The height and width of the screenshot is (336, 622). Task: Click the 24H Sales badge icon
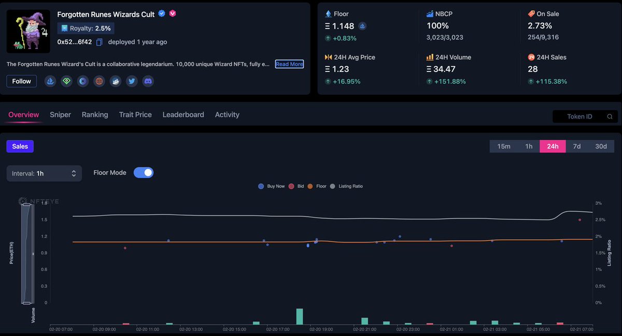point(531,57)
